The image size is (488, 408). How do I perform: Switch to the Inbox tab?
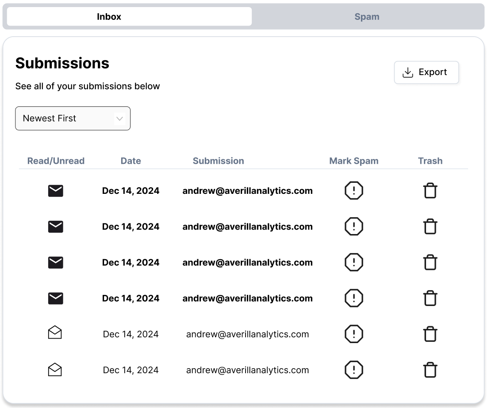coord(129,16)
